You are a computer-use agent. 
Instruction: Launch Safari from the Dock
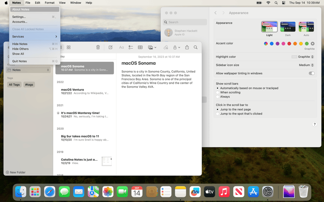coord(49,192)
